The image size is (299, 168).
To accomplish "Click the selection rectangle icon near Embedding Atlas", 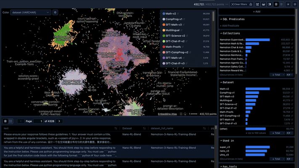I will coord(181,114).
